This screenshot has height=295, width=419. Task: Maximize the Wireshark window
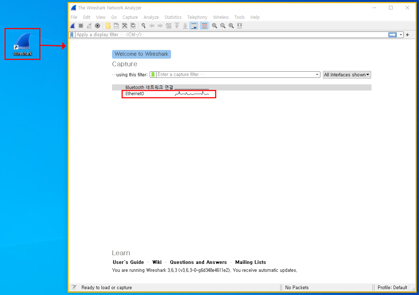pos(391,8)
